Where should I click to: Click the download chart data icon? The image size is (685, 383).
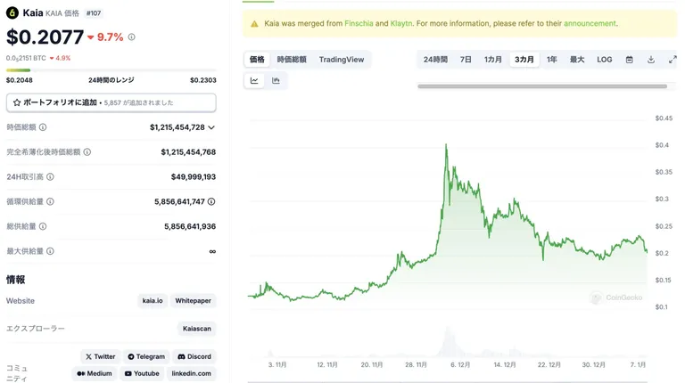651,60
